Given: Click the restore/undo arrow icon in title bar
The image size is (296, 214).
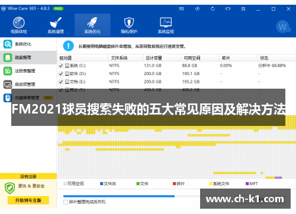Looking at the screenshot, I should pyautogui.click(x=228, y=9).
